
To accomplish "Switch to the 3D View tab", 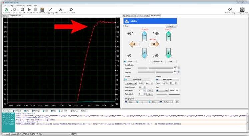I will point(6,16).
